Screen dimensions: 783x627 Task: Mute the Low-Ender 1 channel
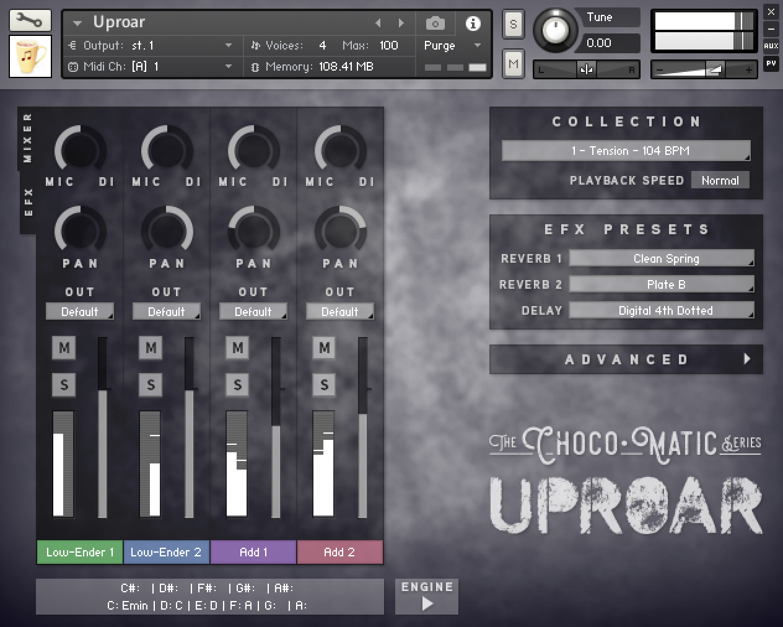tap(64, 348)
